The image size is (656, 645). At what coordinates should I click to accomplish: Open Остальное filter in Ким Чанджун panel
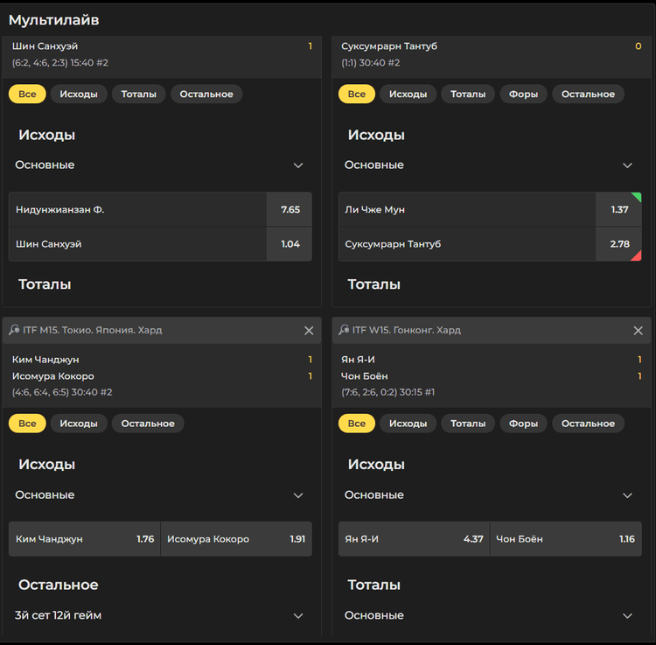coord(148,424)
